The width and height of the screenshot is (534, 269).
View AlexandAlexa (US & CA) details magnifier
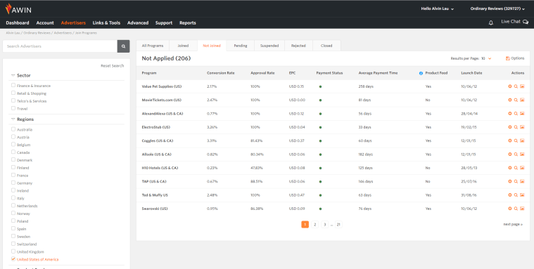tap(516, 114)
